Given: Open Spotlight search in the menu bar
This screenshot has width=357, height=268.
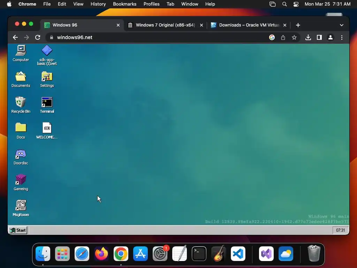Looking at the screenshot, I should tap(284, 4).
